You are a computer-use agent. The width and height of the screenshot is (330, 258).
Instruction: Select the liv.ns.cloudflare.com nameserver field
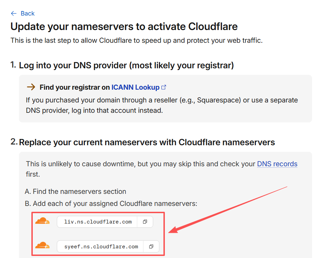(x=97, y=222)
